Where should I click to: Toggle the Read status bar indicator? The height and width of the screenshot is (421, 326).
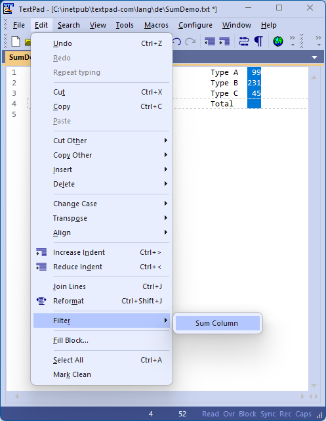click(210, 414)
